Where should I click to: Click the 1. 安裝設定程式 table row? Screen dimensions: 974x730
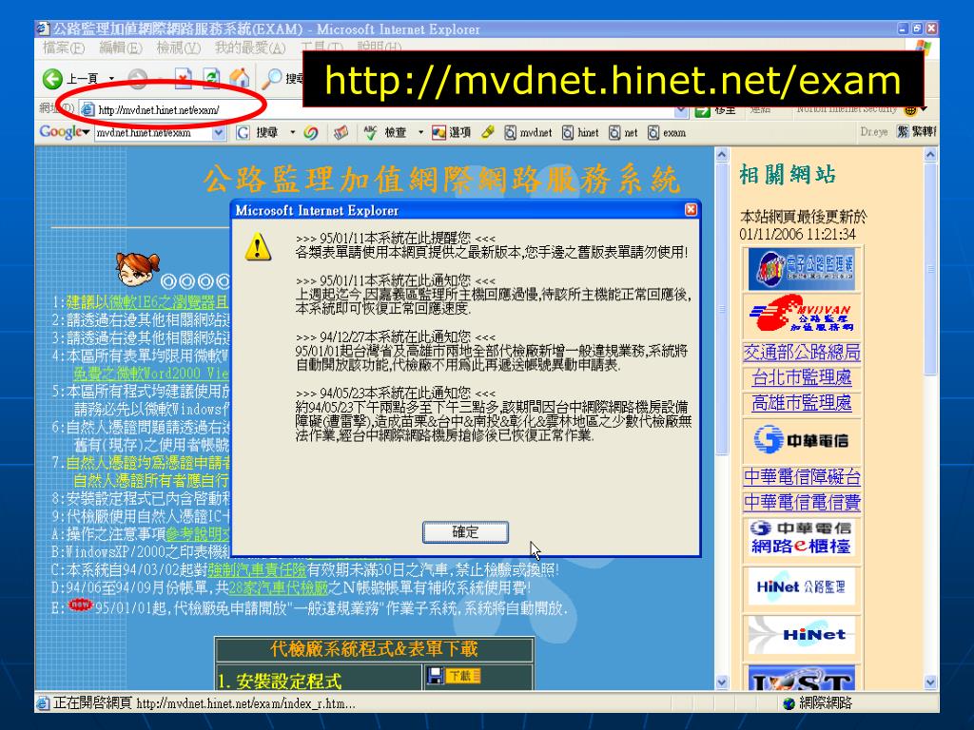pos(375,678)
